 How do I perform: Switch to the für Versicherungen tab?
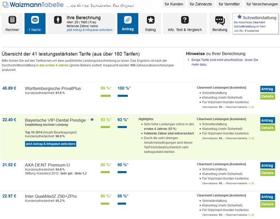click(262, 4)
